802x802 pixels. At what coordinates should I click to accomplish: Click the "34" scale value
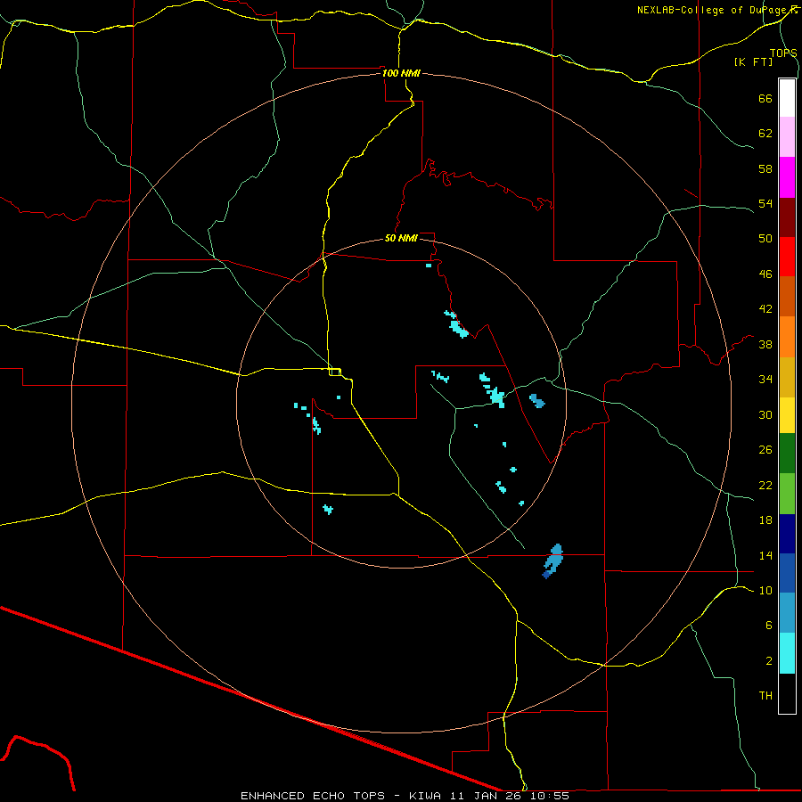pos(765,380)
